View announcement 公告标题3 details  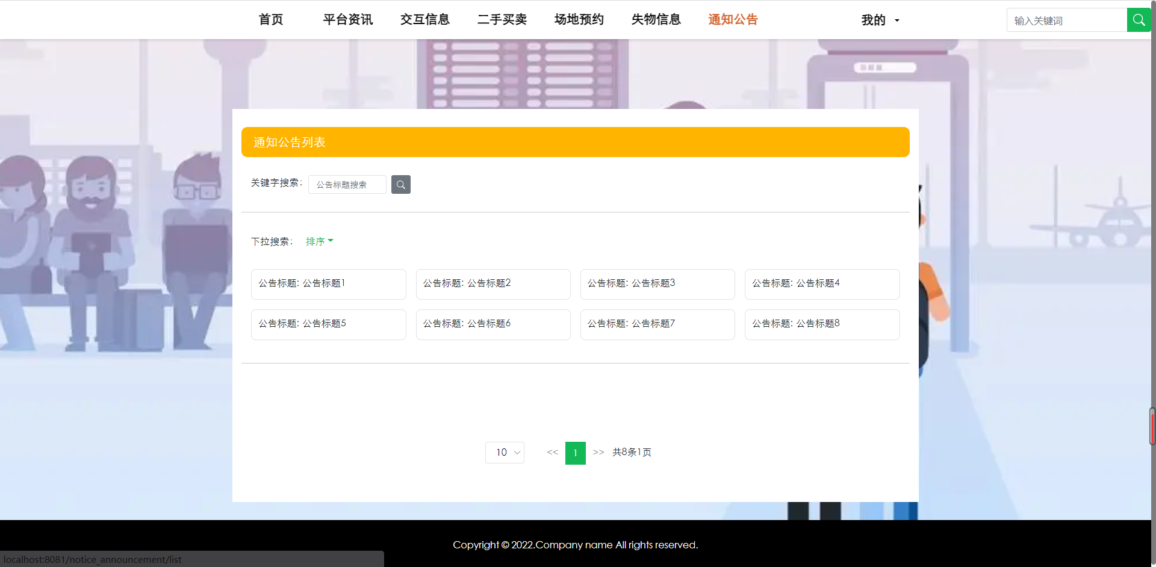click(x=657, y=283)
